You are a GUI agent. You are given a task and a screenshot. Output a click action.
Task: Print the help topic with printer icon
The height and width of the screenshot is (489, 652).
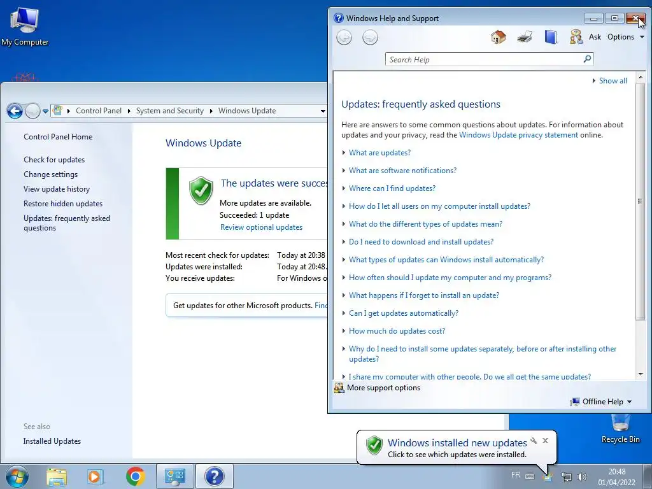[525, 37]
